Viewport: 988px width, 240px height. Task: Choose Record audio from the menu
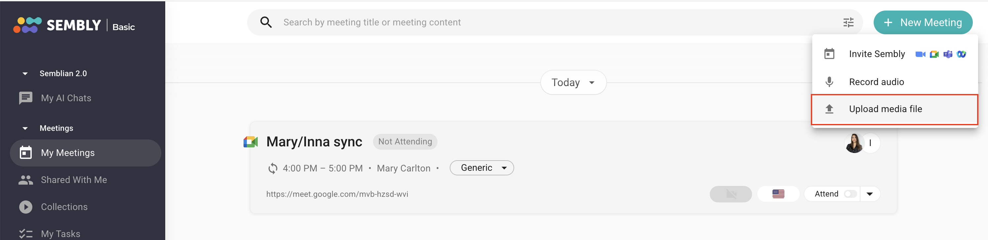click(x=876, y=82)
